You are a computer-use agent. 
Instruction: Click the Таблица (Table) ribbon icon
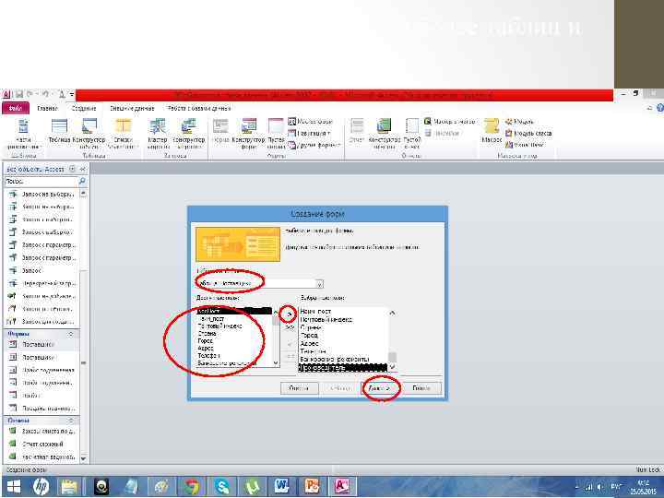[x=59, y=132]
